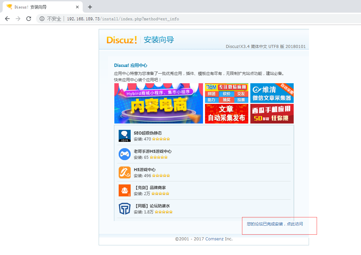This screenshot has width=361, height=255.
Task: Click the 安装: 65 install count text
Action: (x=141, y=157)
